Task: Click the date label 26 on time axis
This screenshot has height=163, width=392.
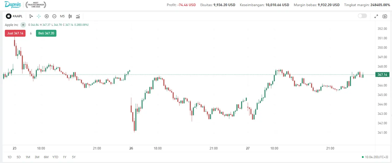Action: (x=131, y=148)
